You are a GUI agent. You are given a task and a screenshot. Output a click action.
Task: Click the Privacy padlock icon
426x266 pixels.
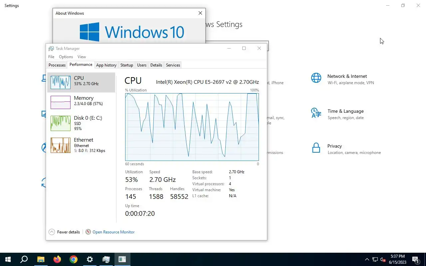pyautogui.click(x=316, y=148)
